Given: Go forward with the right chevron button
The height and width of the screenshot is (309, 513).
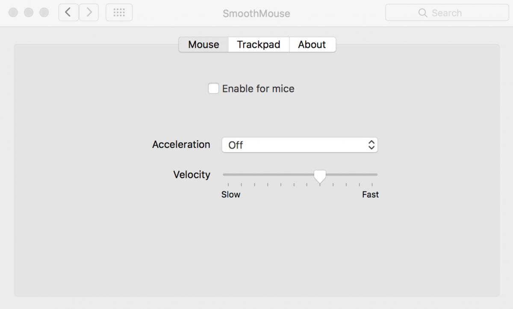Looking at the screenshot, I should (x=89, y=13).
